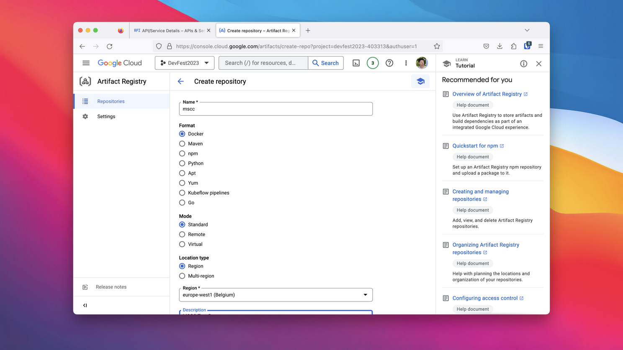Click the browser URL address bar
The height and width of the screenshot is (350, 623).
coord(296,46)
